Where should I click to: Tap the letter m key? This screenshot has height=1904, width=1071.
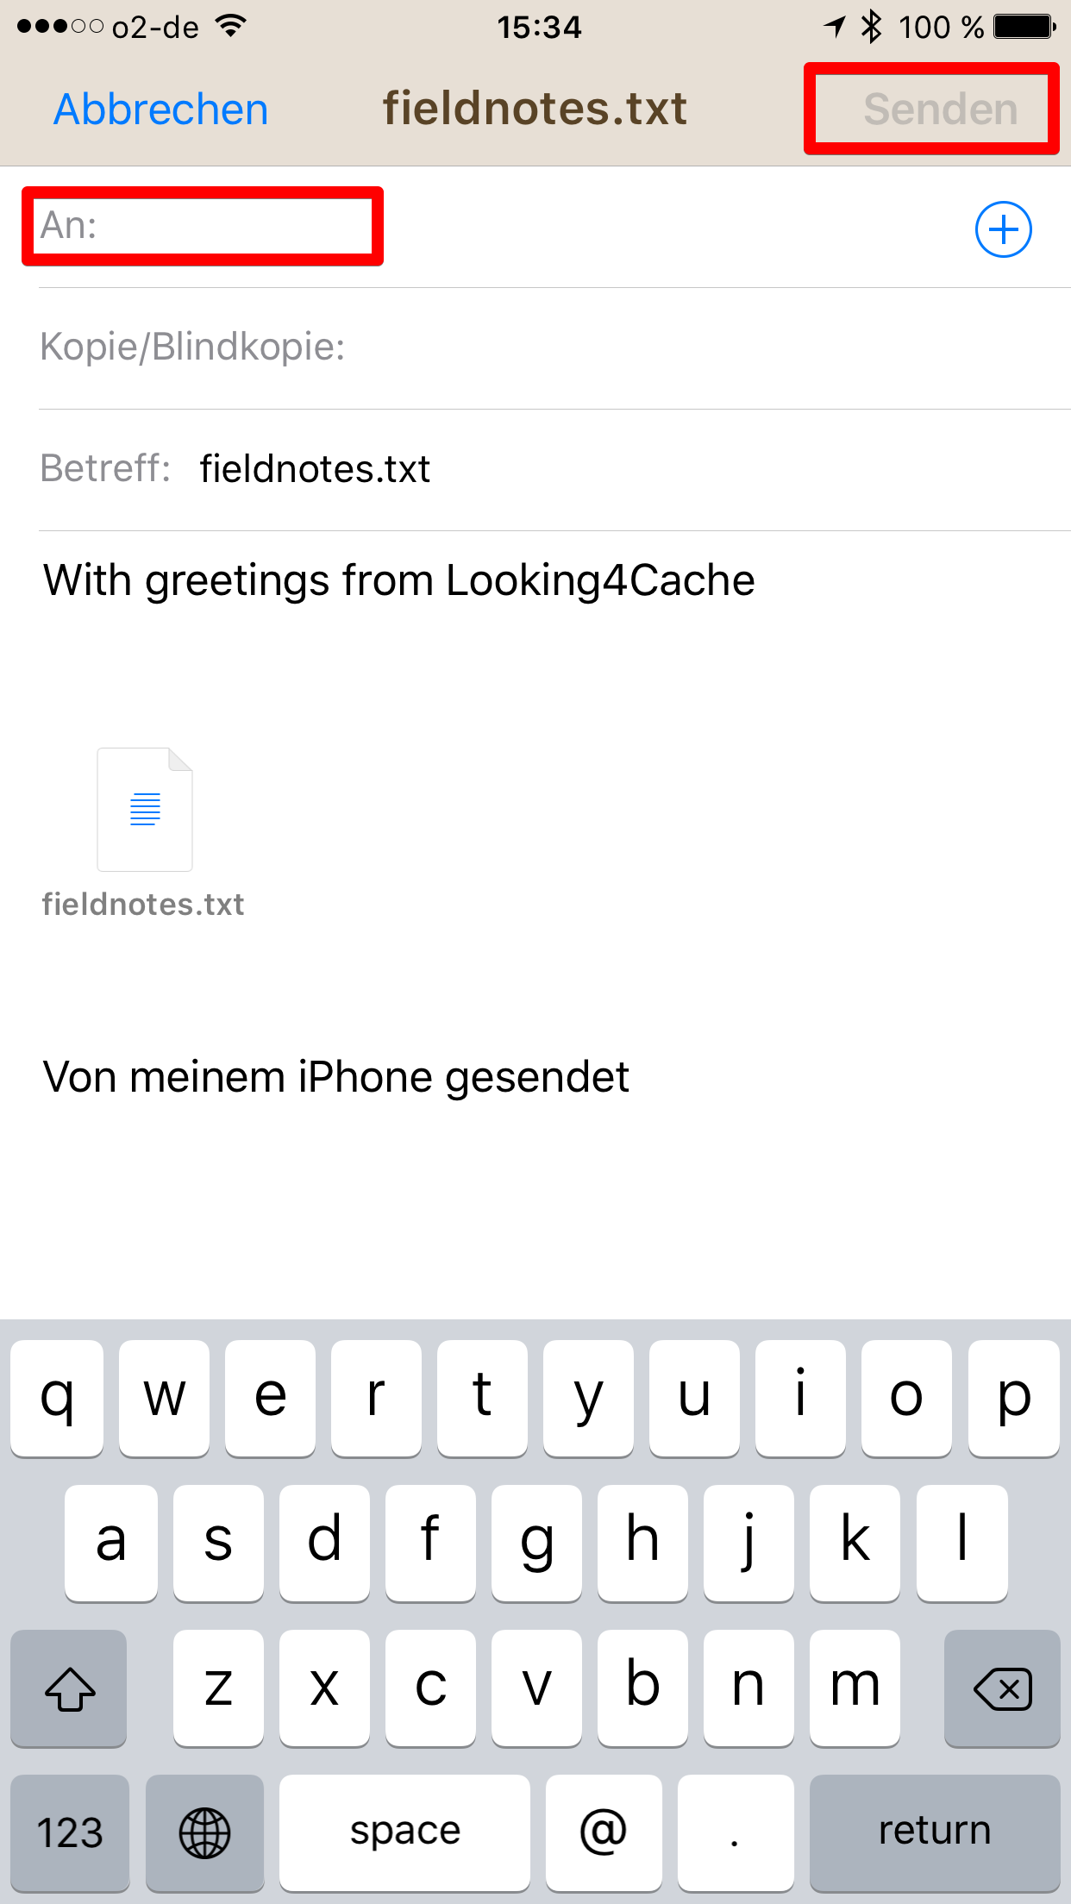click(855, 1688)
